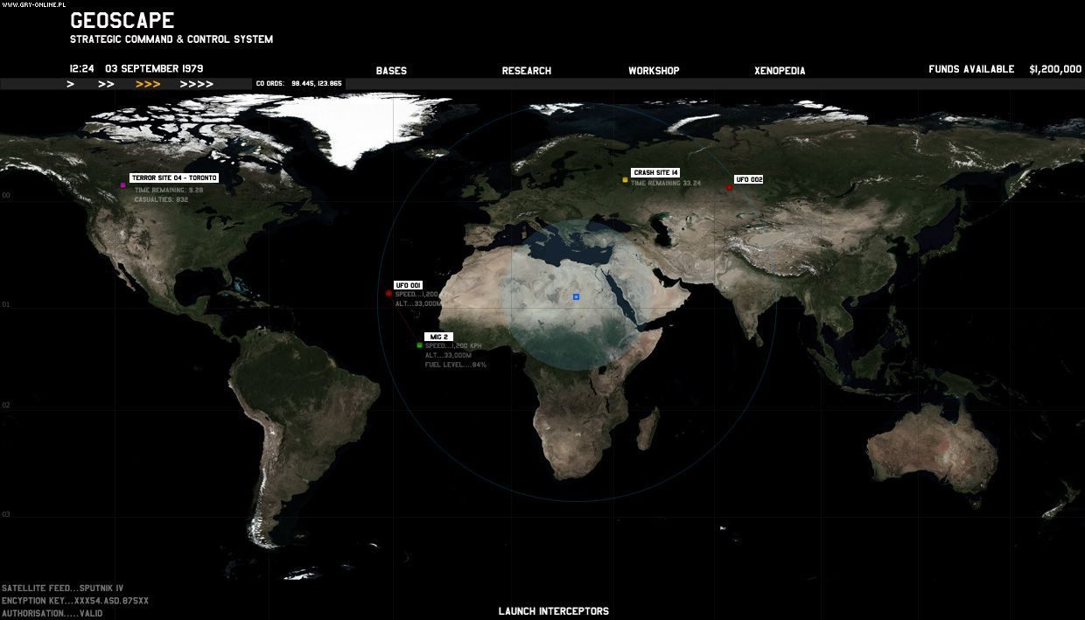The height and width of the screenshot is (620, 1085).
Task: Select the red UFO 001 marker
Action: [388, 294]
